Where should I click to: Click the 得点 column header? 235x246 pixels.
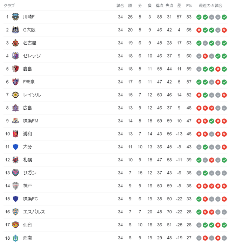tap(160, 6)
